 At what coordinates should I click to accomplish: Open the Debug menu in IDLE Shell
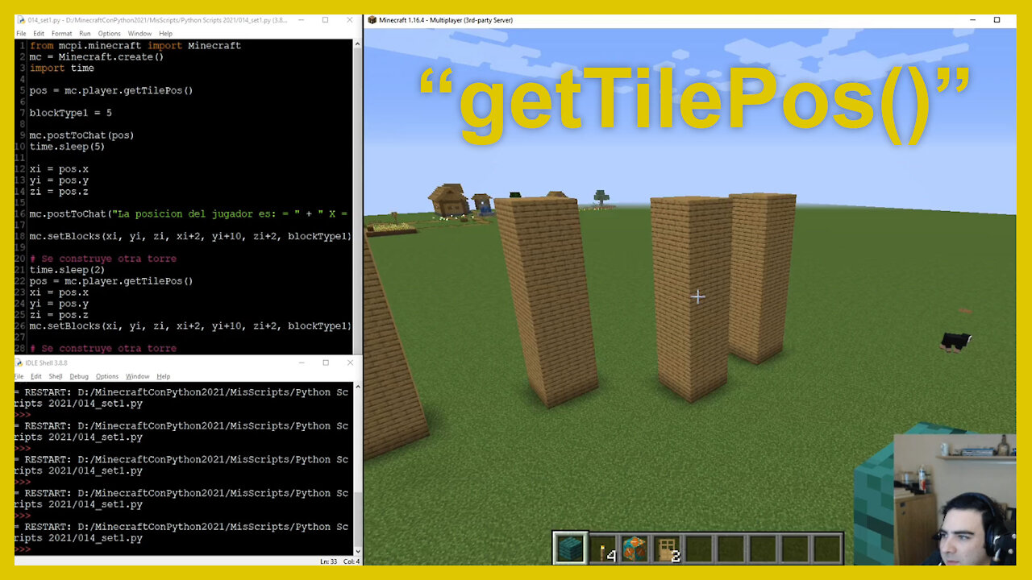tap(79, 376)
